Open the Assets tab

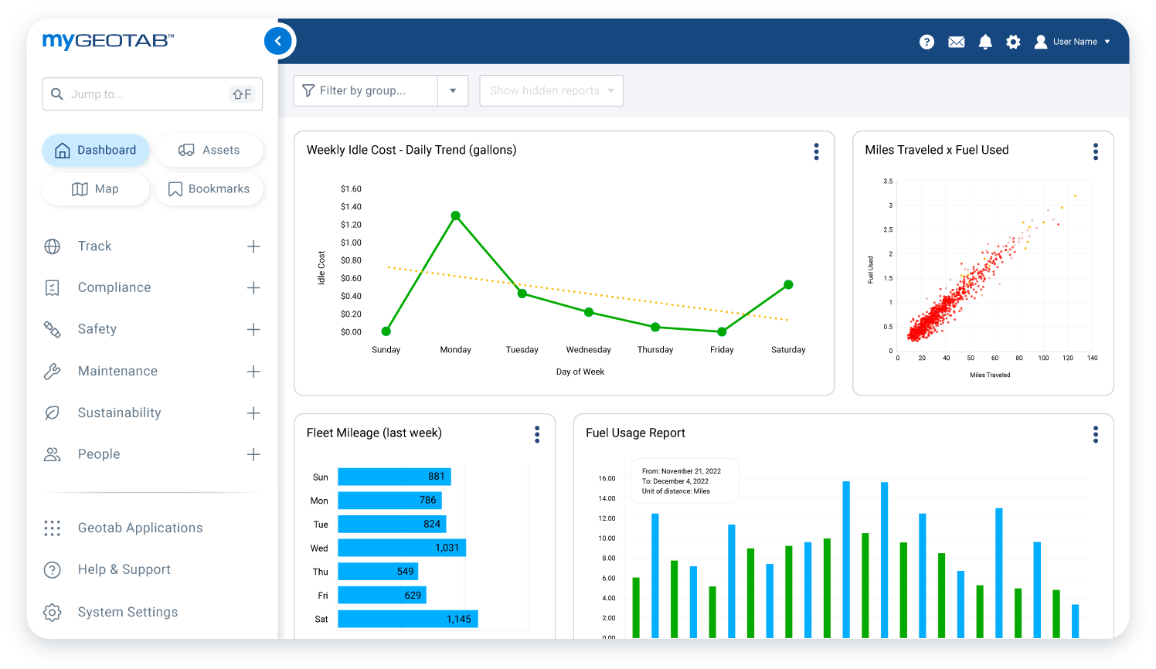click(x=209, y=150)
